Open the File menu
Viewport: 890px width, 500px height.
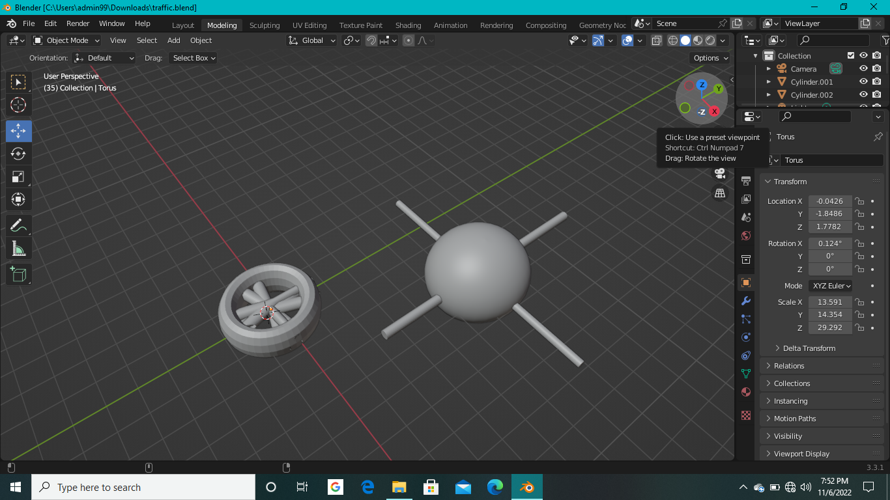pyautogui.click(x=29, y=23)
